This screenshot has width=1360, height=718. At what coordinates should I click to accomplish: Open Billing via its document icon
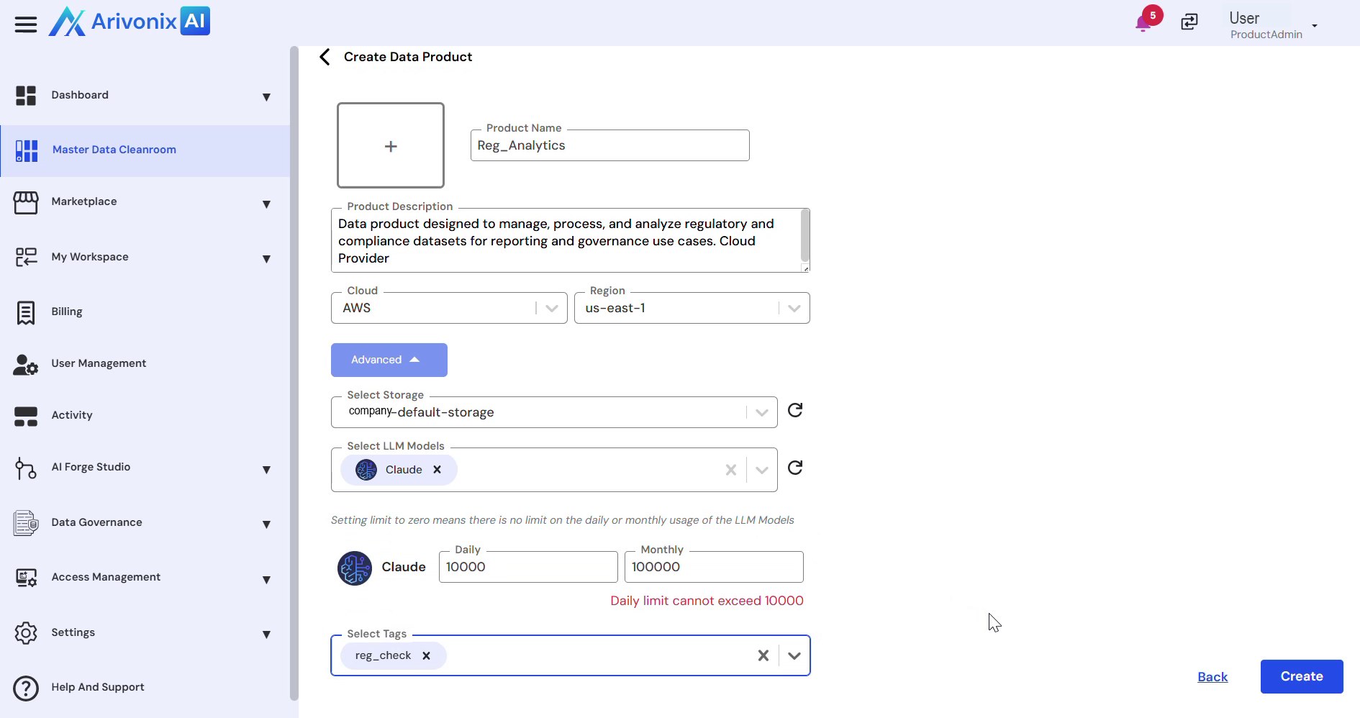(x=25, y=312)
